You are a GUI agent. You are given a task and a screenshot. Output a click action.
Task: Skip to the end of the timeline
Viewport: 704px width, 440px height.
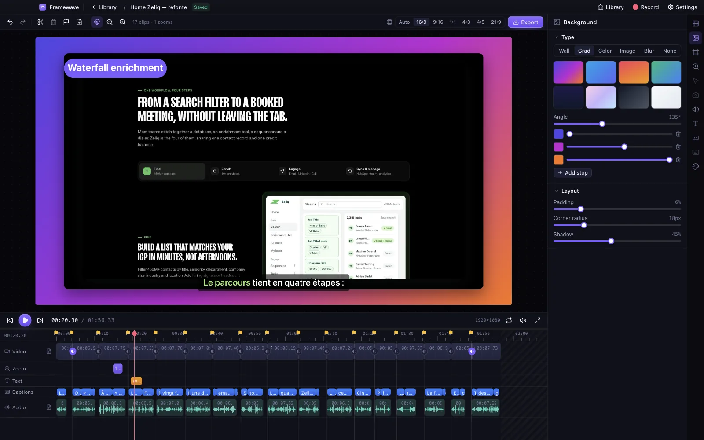40,320
